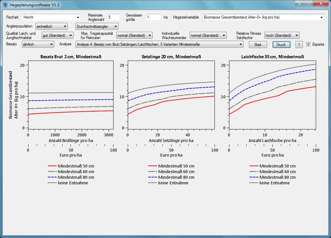This screenshot has height=238, width=331.
Task: Click 'Anzahl Brütlinge pro ha' axis label
Action: [71, 140]
